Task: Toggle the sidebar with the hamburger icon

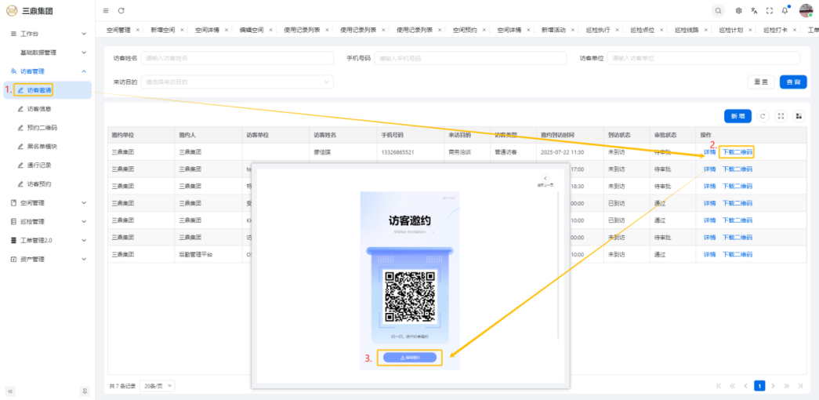Action: pyautogui.click(x=106, y=10)
